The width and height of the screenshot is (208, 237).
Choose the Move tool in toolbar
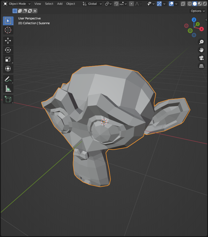pos(8,41)
